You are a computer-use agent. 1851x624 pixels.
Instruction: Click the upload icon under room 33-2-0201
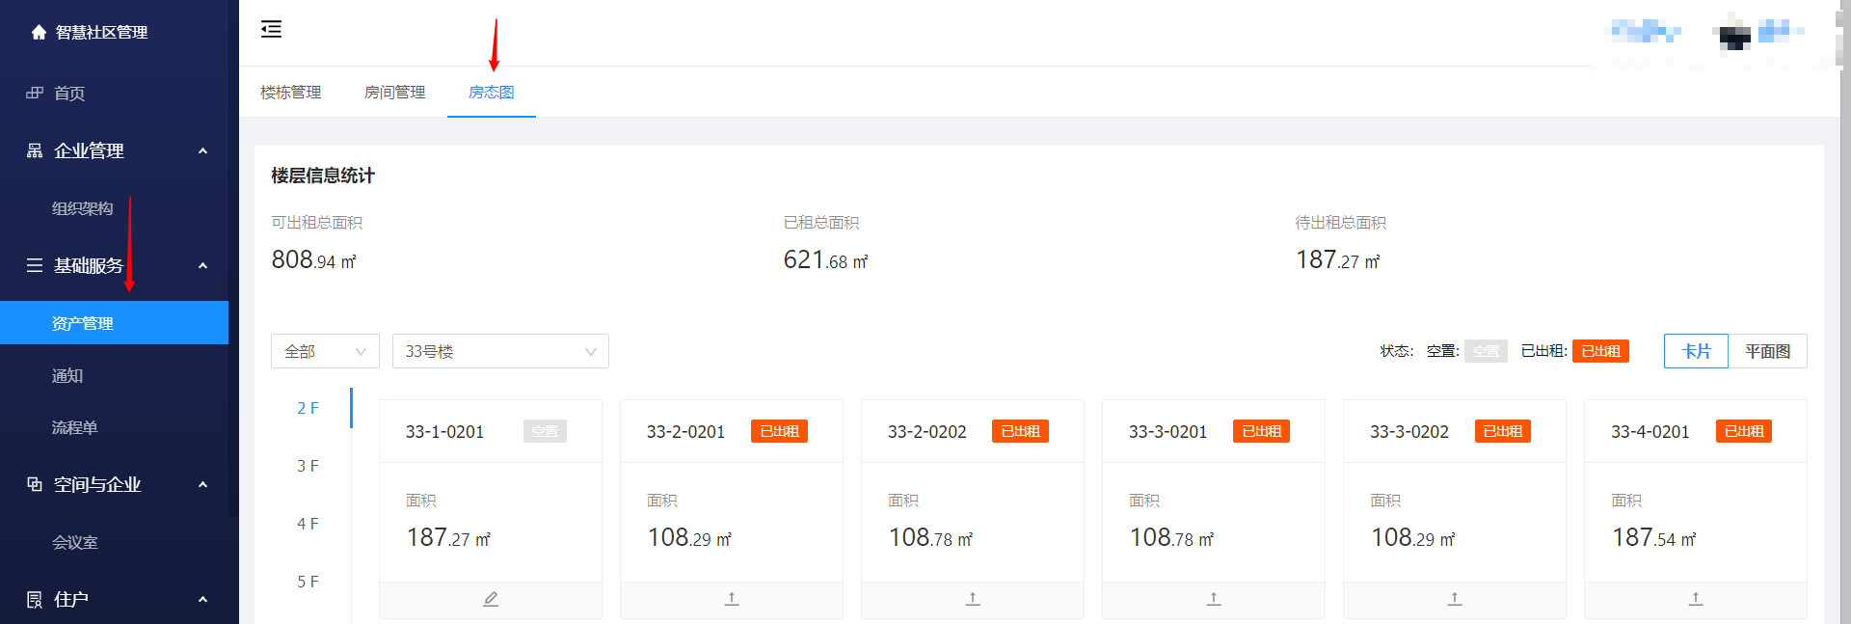click(732, 599)
